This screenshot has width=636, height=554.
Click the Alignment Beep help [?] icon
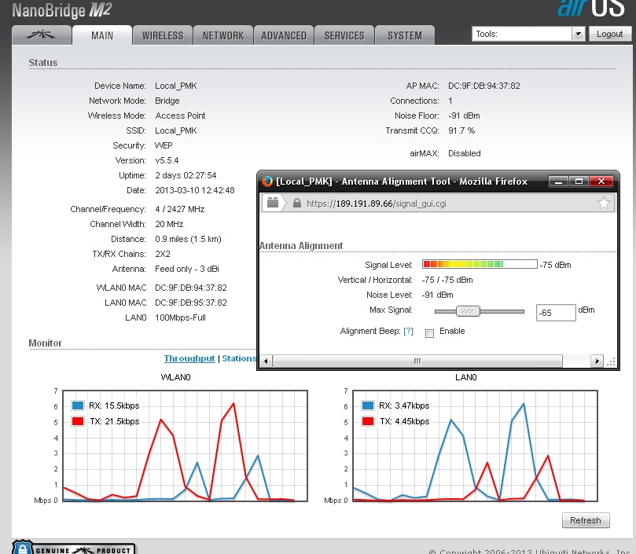408,332
